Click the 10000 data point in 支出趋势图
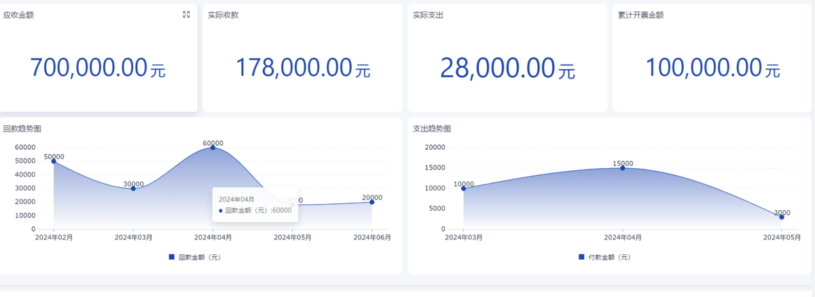 tap(464, 188)
